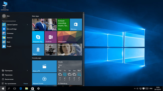Open Store app from taskbar
163x91 pixels.
click(32, 89)
